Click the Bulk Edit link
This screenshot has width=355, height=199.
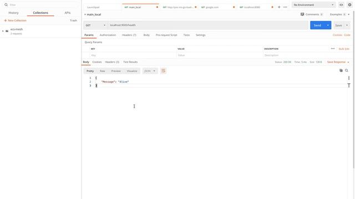[344, 49]
